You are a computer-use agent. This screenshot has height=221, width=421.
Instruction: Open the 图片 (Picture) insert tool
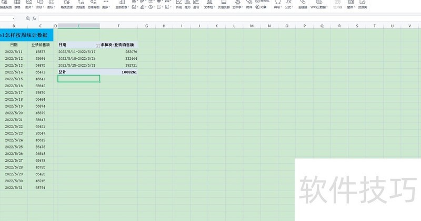coord(29,4)
